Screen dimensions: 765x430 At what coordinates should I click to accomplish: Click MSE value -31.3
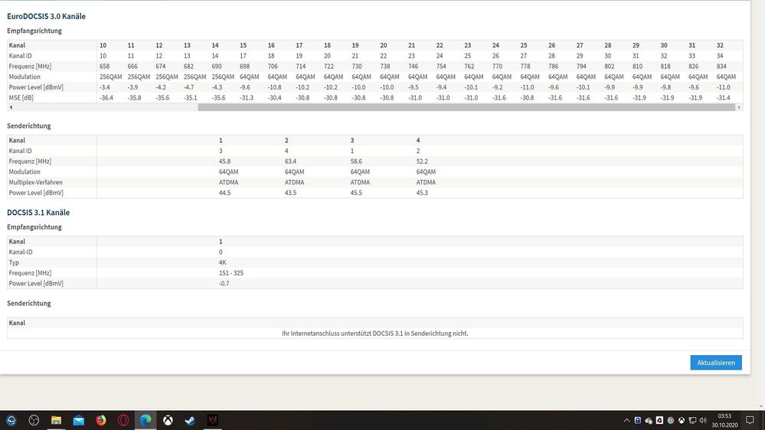tap(247, 97)
